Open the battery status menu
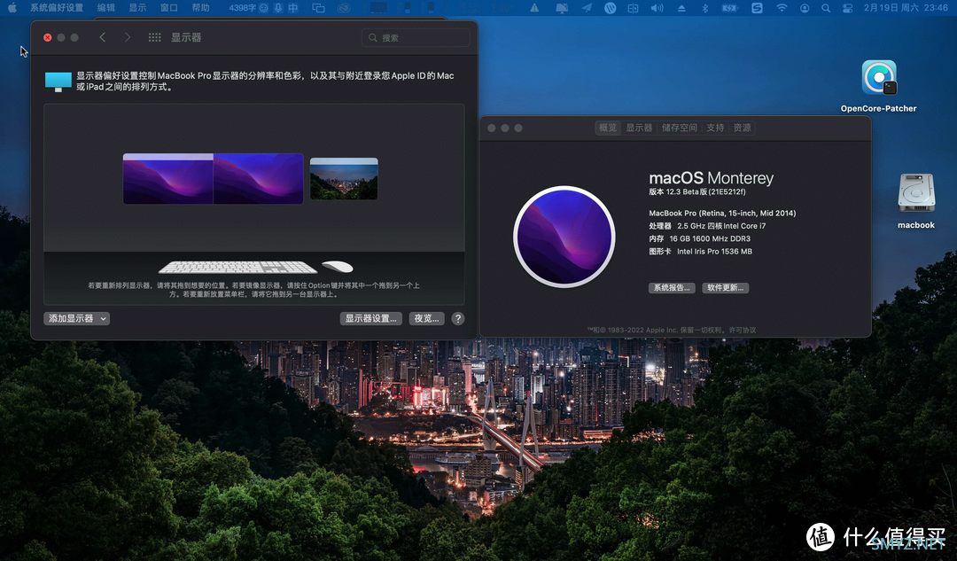Image resolution: width=957 pixels, height=561 pixels. (730, 8)
